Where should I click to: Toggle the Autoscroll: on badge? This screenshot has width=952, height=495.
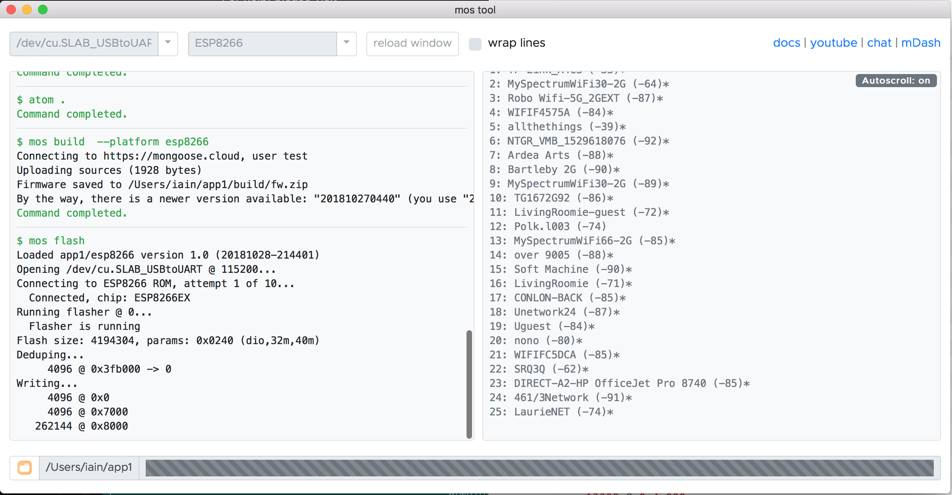pos(896,80)
